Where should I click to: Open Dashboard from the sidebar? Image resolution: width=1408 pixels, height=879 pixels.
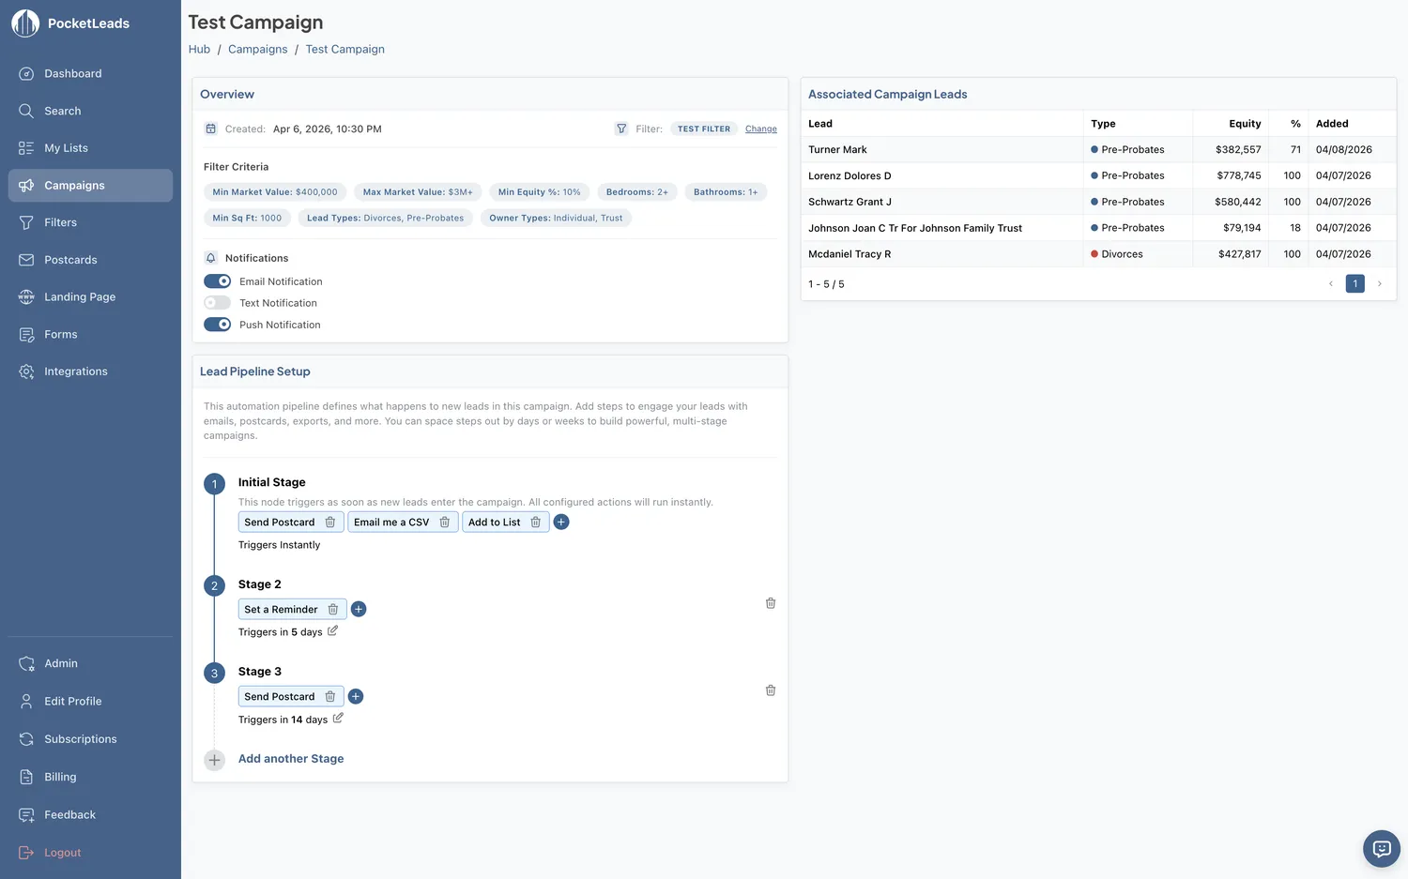click(x=90, y=73)
